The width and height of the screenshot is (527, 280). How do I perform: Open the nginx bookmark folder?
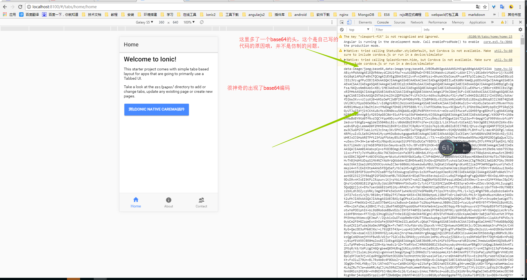pyautogui.click(x=341, y=14)
